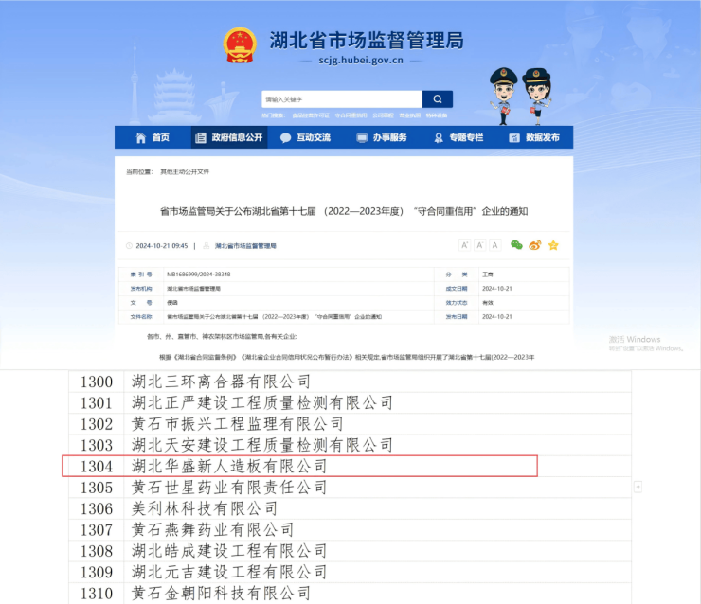Click row 1308 湖北皓成建设工程有限公司

pos(350,551)
